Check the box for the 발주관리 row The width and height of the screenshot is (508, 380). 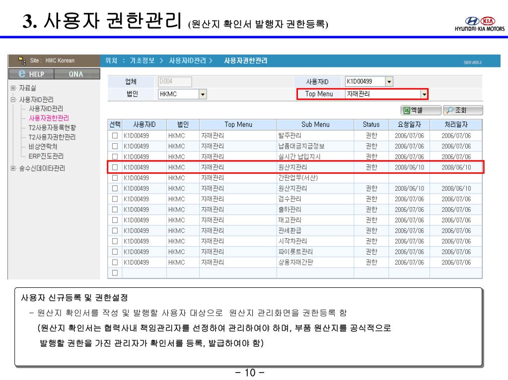pyautogui.click(x=115, y=136)
